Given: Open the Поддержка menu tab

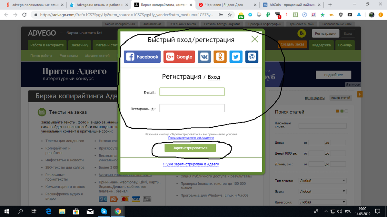Looking at the screenshot, I should [x=321, y=45].
